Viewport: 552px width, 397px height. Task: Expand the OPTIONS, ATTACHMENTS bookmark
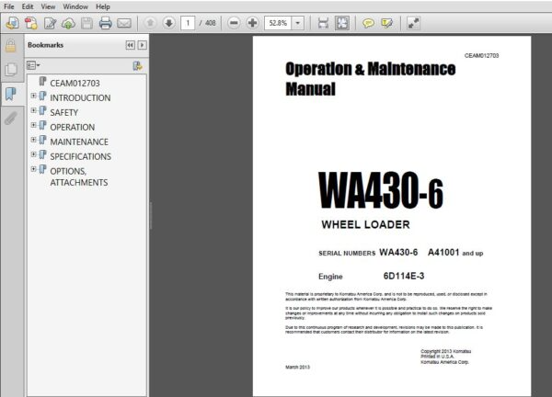click(33, 169)
